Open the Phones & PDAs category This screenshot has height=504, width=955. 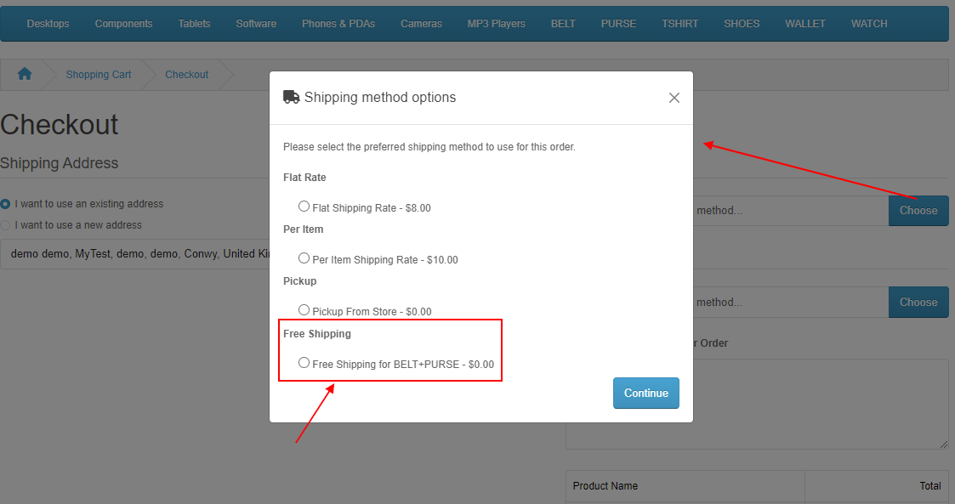click(338, 24)
